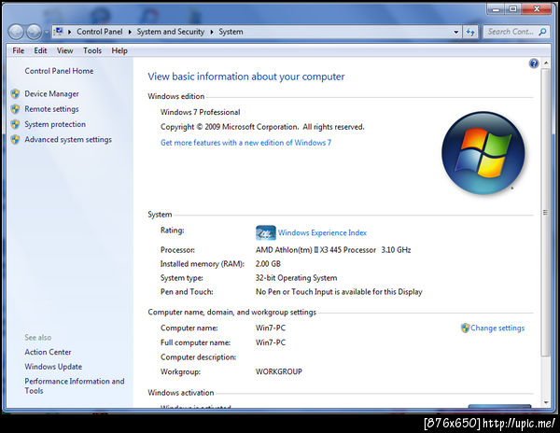Screen dimensions: 560x433
Task: Click the Full computer name value Win7-PC
Action: pos(271,342)
